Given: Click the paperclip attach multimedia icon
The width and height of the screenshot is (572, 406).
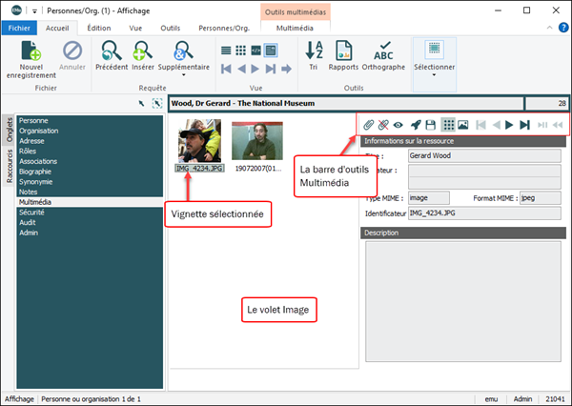Looking at the screenshot, I should coord(368,125).
